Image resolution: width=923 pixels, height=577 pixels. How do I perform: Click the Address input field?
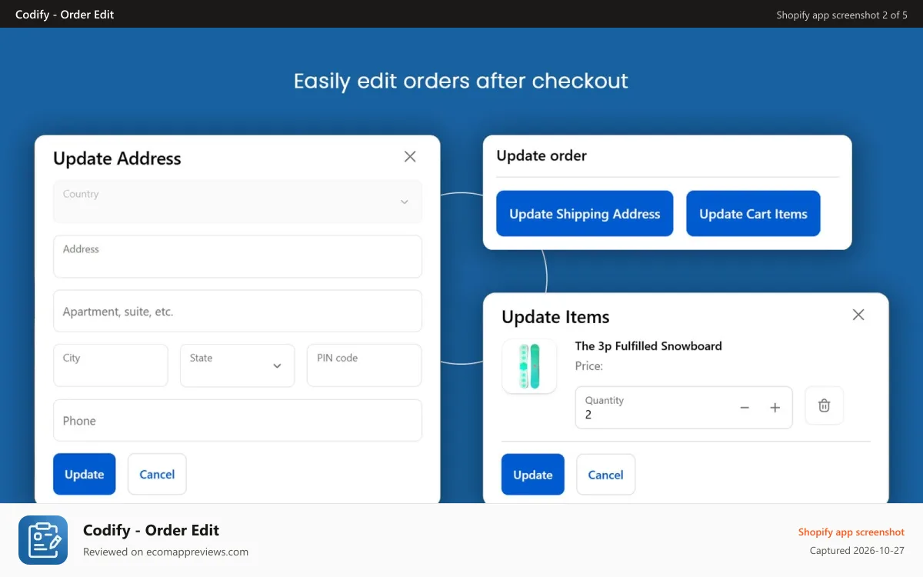pyautogui.click(x=238, y=256)
